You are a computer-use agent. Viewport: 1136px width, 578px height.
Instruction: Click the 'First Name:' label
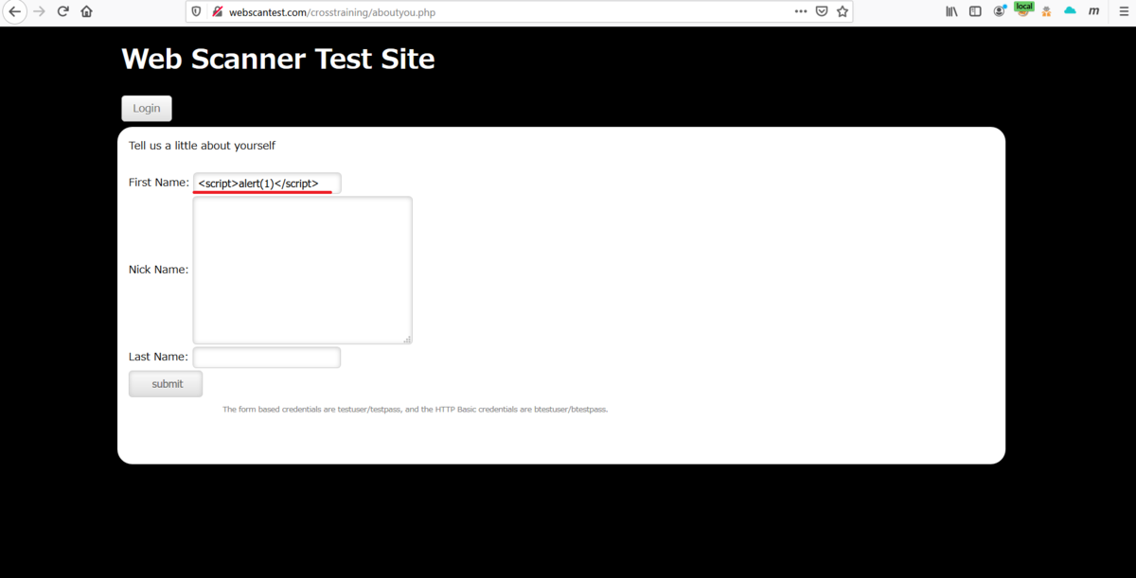pos(159,183)
